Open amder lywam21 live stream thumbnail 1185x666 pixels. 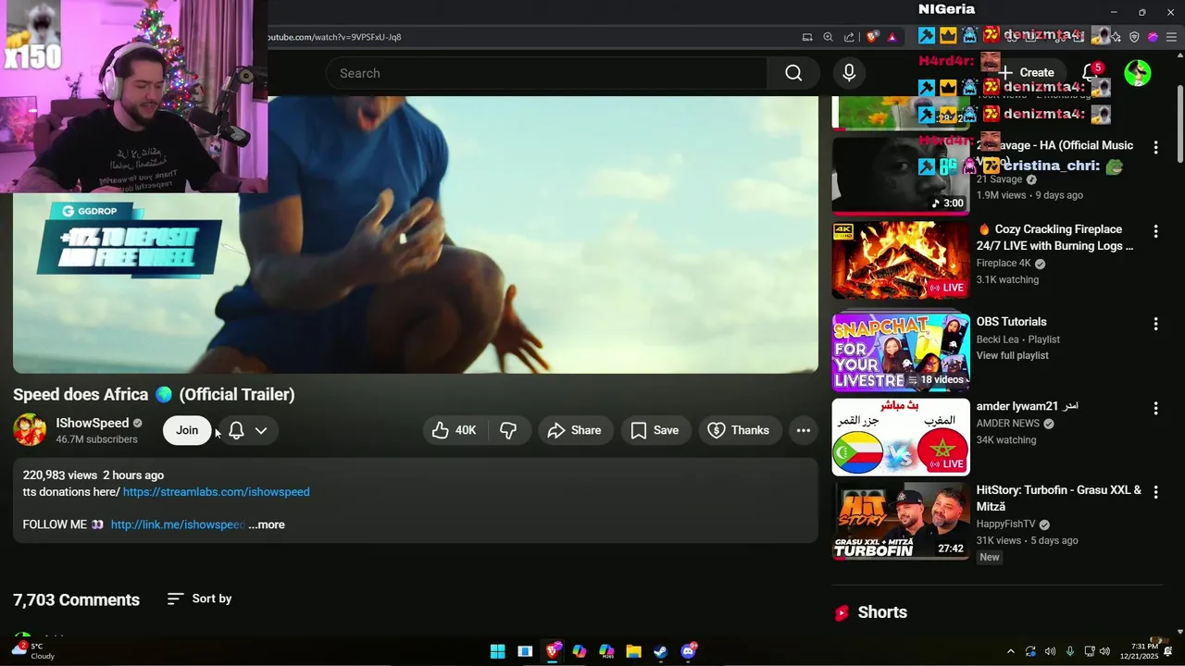[901, 437]
